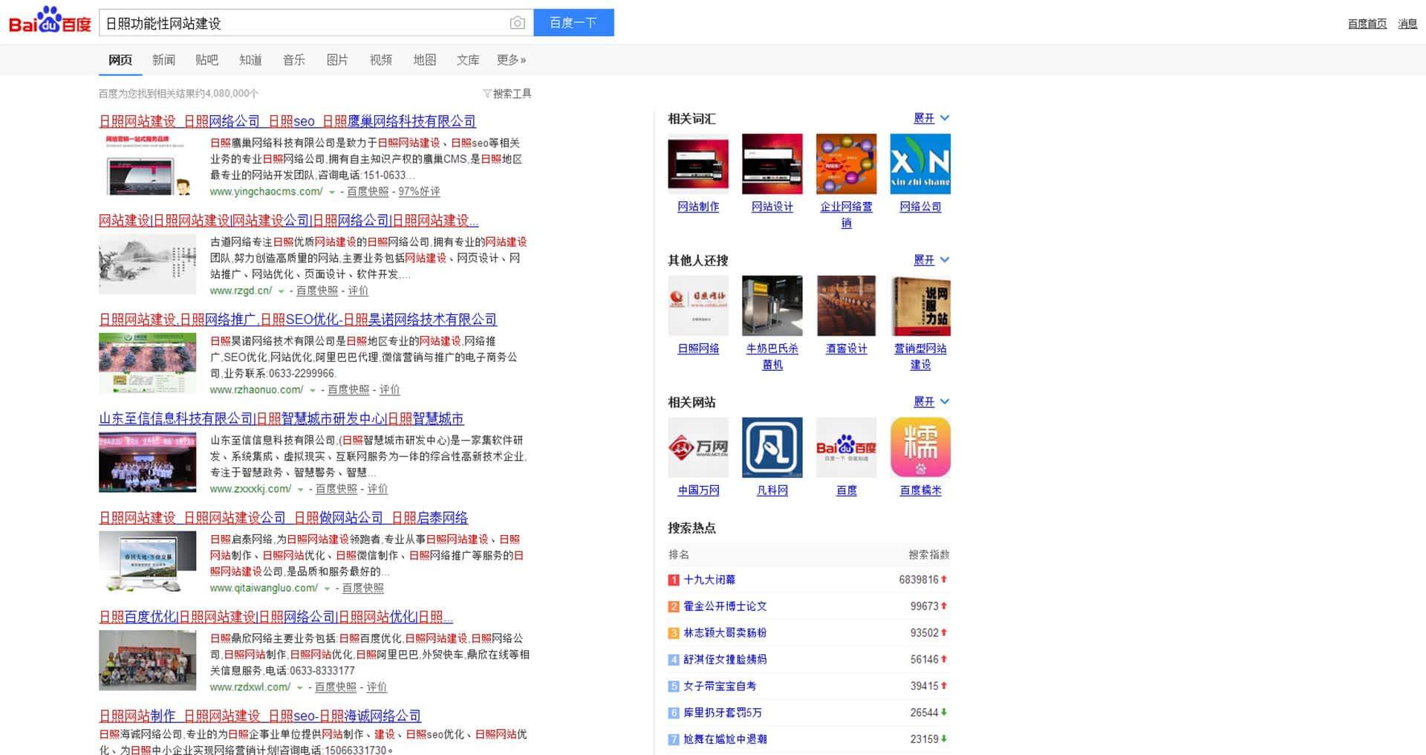Screen dimensions: 1426x755
Task: Switch to the 音乐 tab
Action: tap(294, 59)
